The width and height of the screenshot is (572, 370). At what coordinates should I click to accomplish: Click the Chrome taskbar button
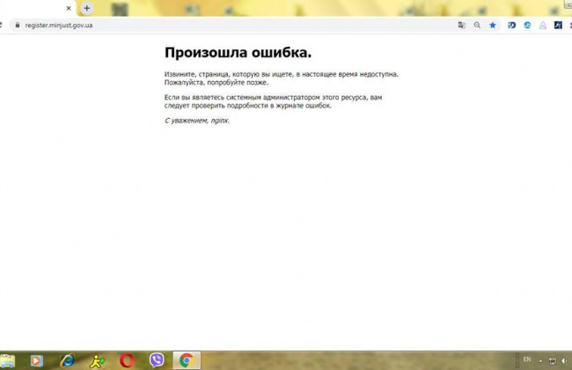[x=187, y=360]
